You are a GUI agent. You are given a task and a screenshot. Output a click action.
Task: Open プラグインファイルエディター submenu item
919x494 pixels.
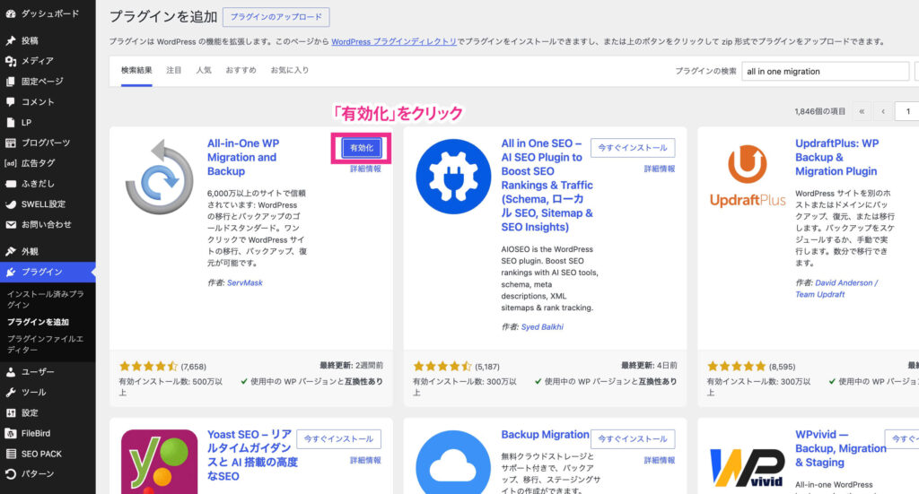[x=45, y=344]
